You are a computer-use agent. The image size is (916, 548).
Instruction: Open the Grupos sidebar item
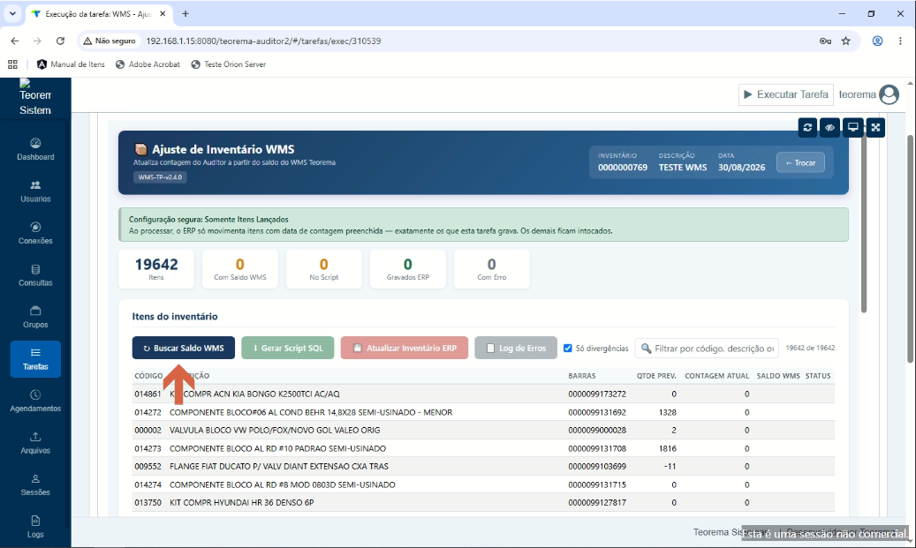click(x=35, y=318)
